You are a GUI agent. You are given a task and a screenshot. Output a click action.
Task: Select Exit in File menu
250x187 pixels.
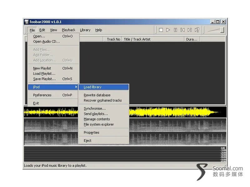pyautogui.click(x=53, y=103)
